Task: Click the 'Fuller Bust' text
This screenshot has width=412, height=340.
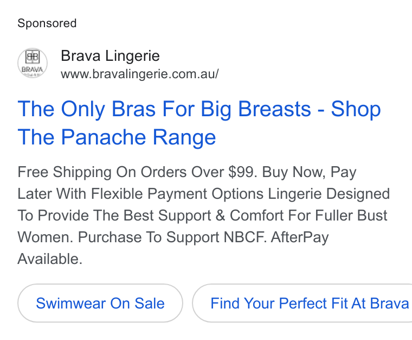Action: point(351,216)
